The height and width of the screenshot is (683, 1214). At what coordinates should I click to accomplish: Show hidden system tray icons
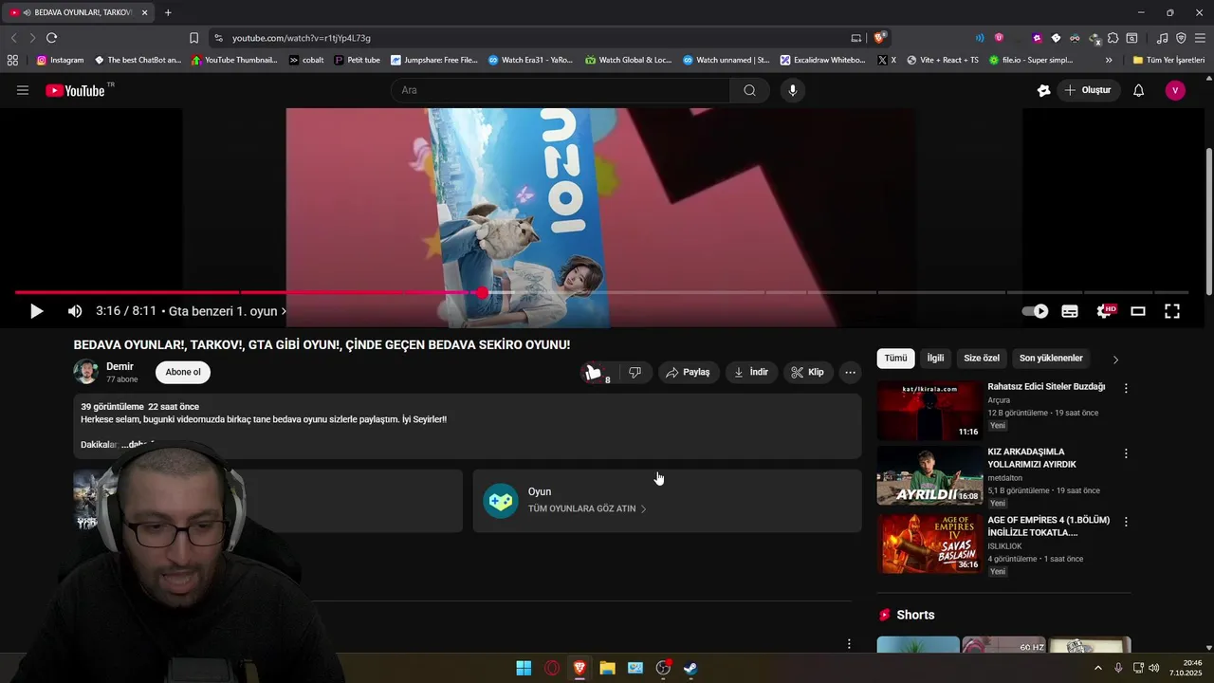point(1098,668)
